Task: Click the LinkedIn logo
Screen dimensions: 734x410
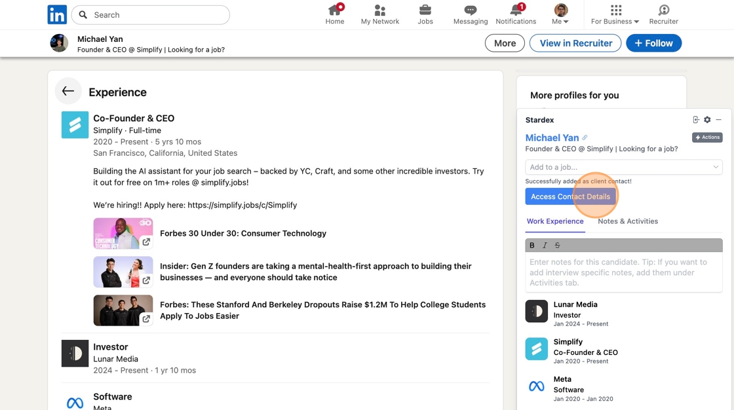Action: tap(57, 14)
